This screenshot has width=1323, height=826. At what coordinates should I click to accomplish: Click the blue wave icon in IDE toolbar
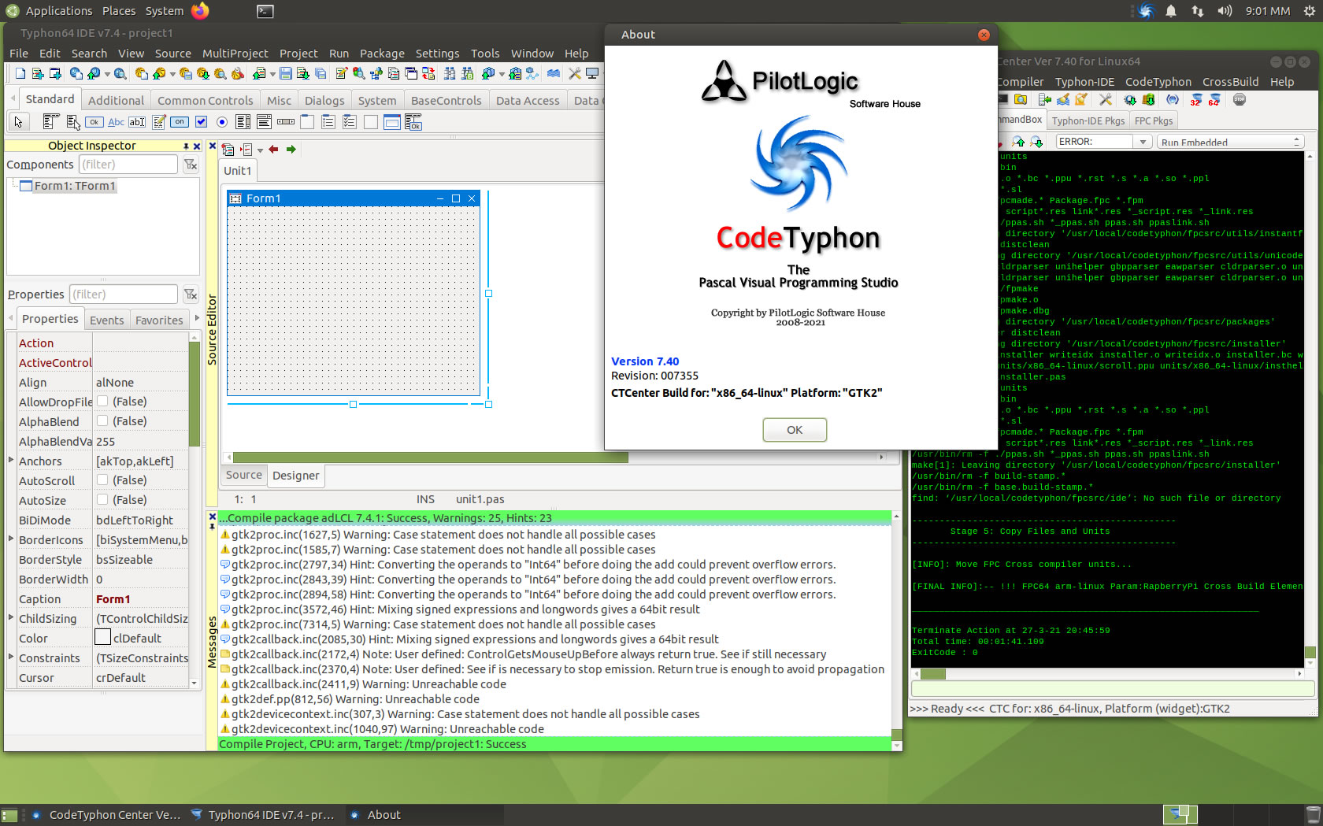[554, 73]
